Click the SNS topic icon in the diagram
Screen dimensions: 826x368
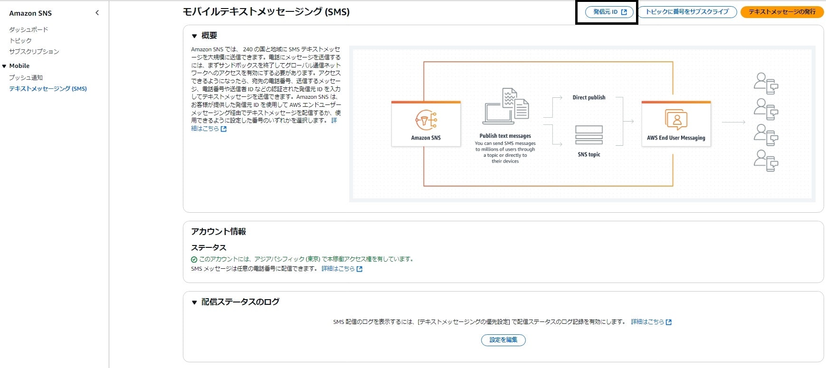[x=589, y=135]
